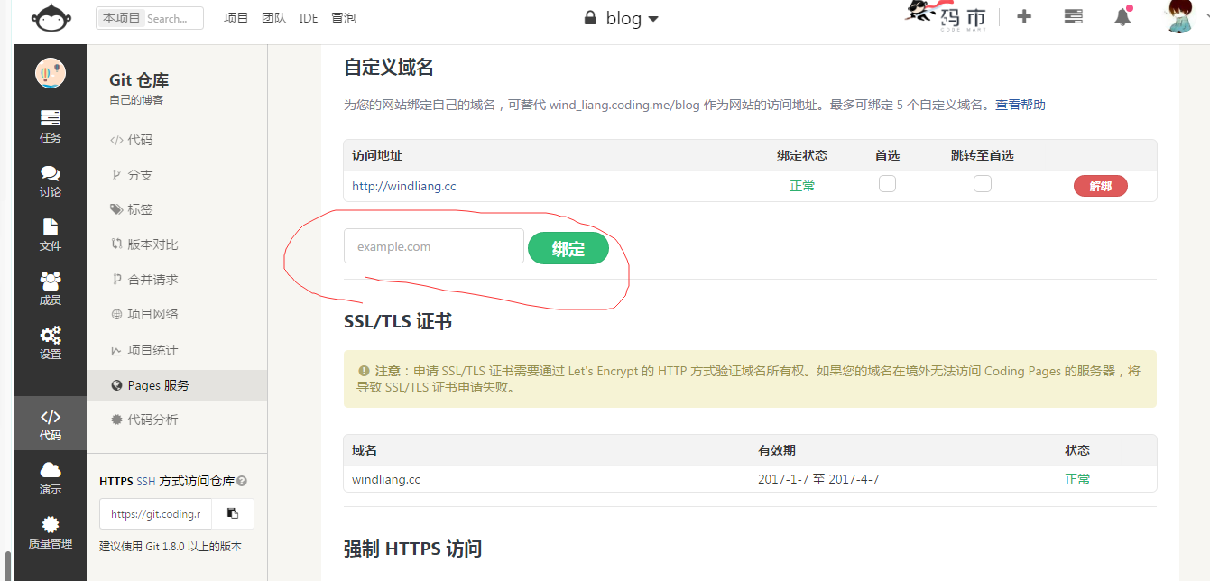Viewport: 1210px width, 581px height.
Task: Open the user avatar menu
Action: [x=1186, y=17]
